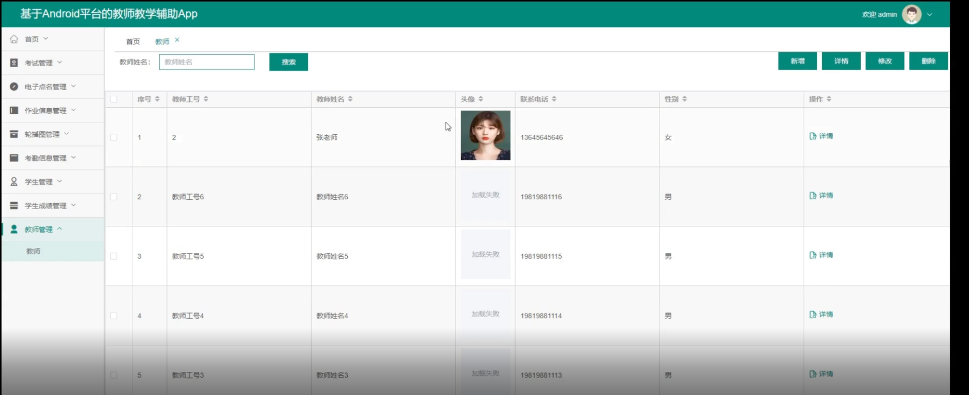The width and height of the screenshot is (969, 395).
Task: Sort by 联系电话 column arrows
Action: tap(554, 99)
